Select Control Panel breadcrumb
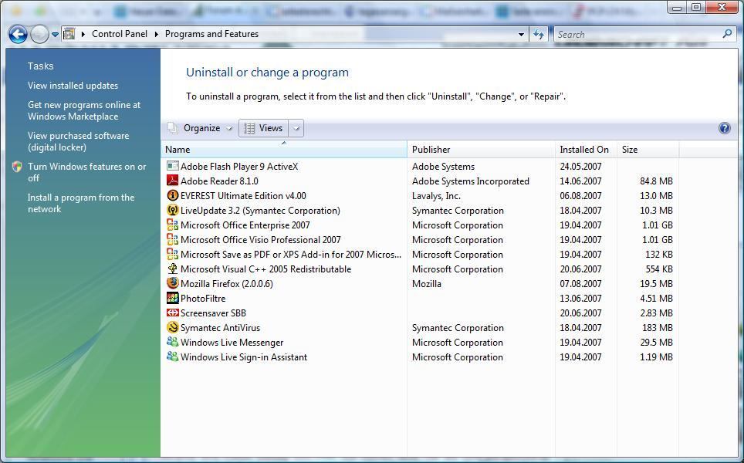 coord(120,34)
